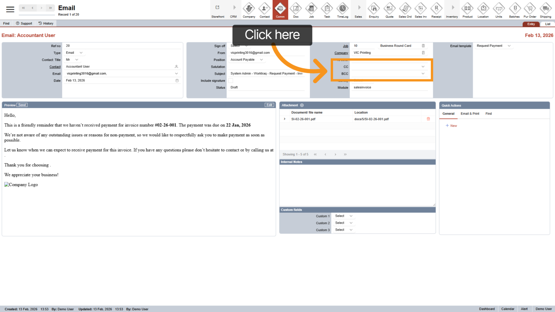
Task: Open the Shipping module icon
Action: pyautogui.click(x=545, y=10)
